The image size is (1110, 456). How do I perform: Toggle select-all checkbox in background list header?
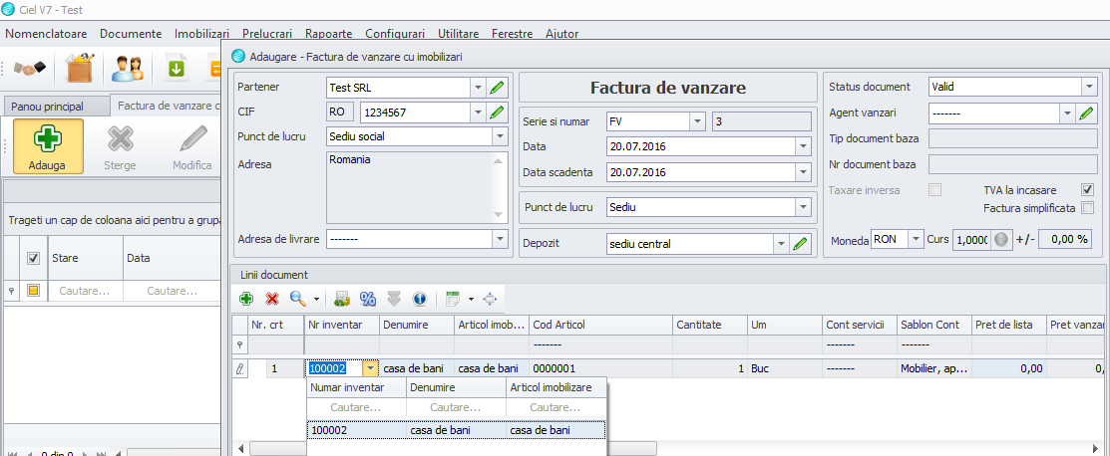point(33,258)
